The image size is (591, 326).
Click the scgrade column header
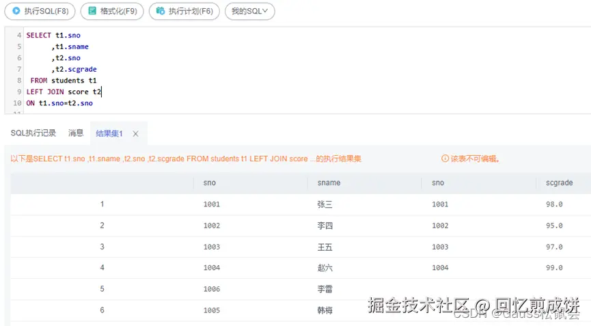(560, 182)
